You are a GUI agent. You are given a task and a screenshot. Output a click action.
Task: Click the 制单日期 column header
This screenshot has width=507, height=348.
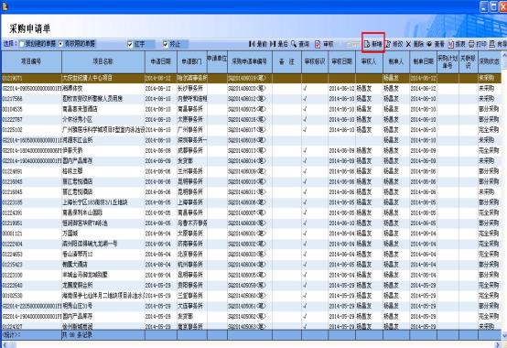[x=423, y=61]
